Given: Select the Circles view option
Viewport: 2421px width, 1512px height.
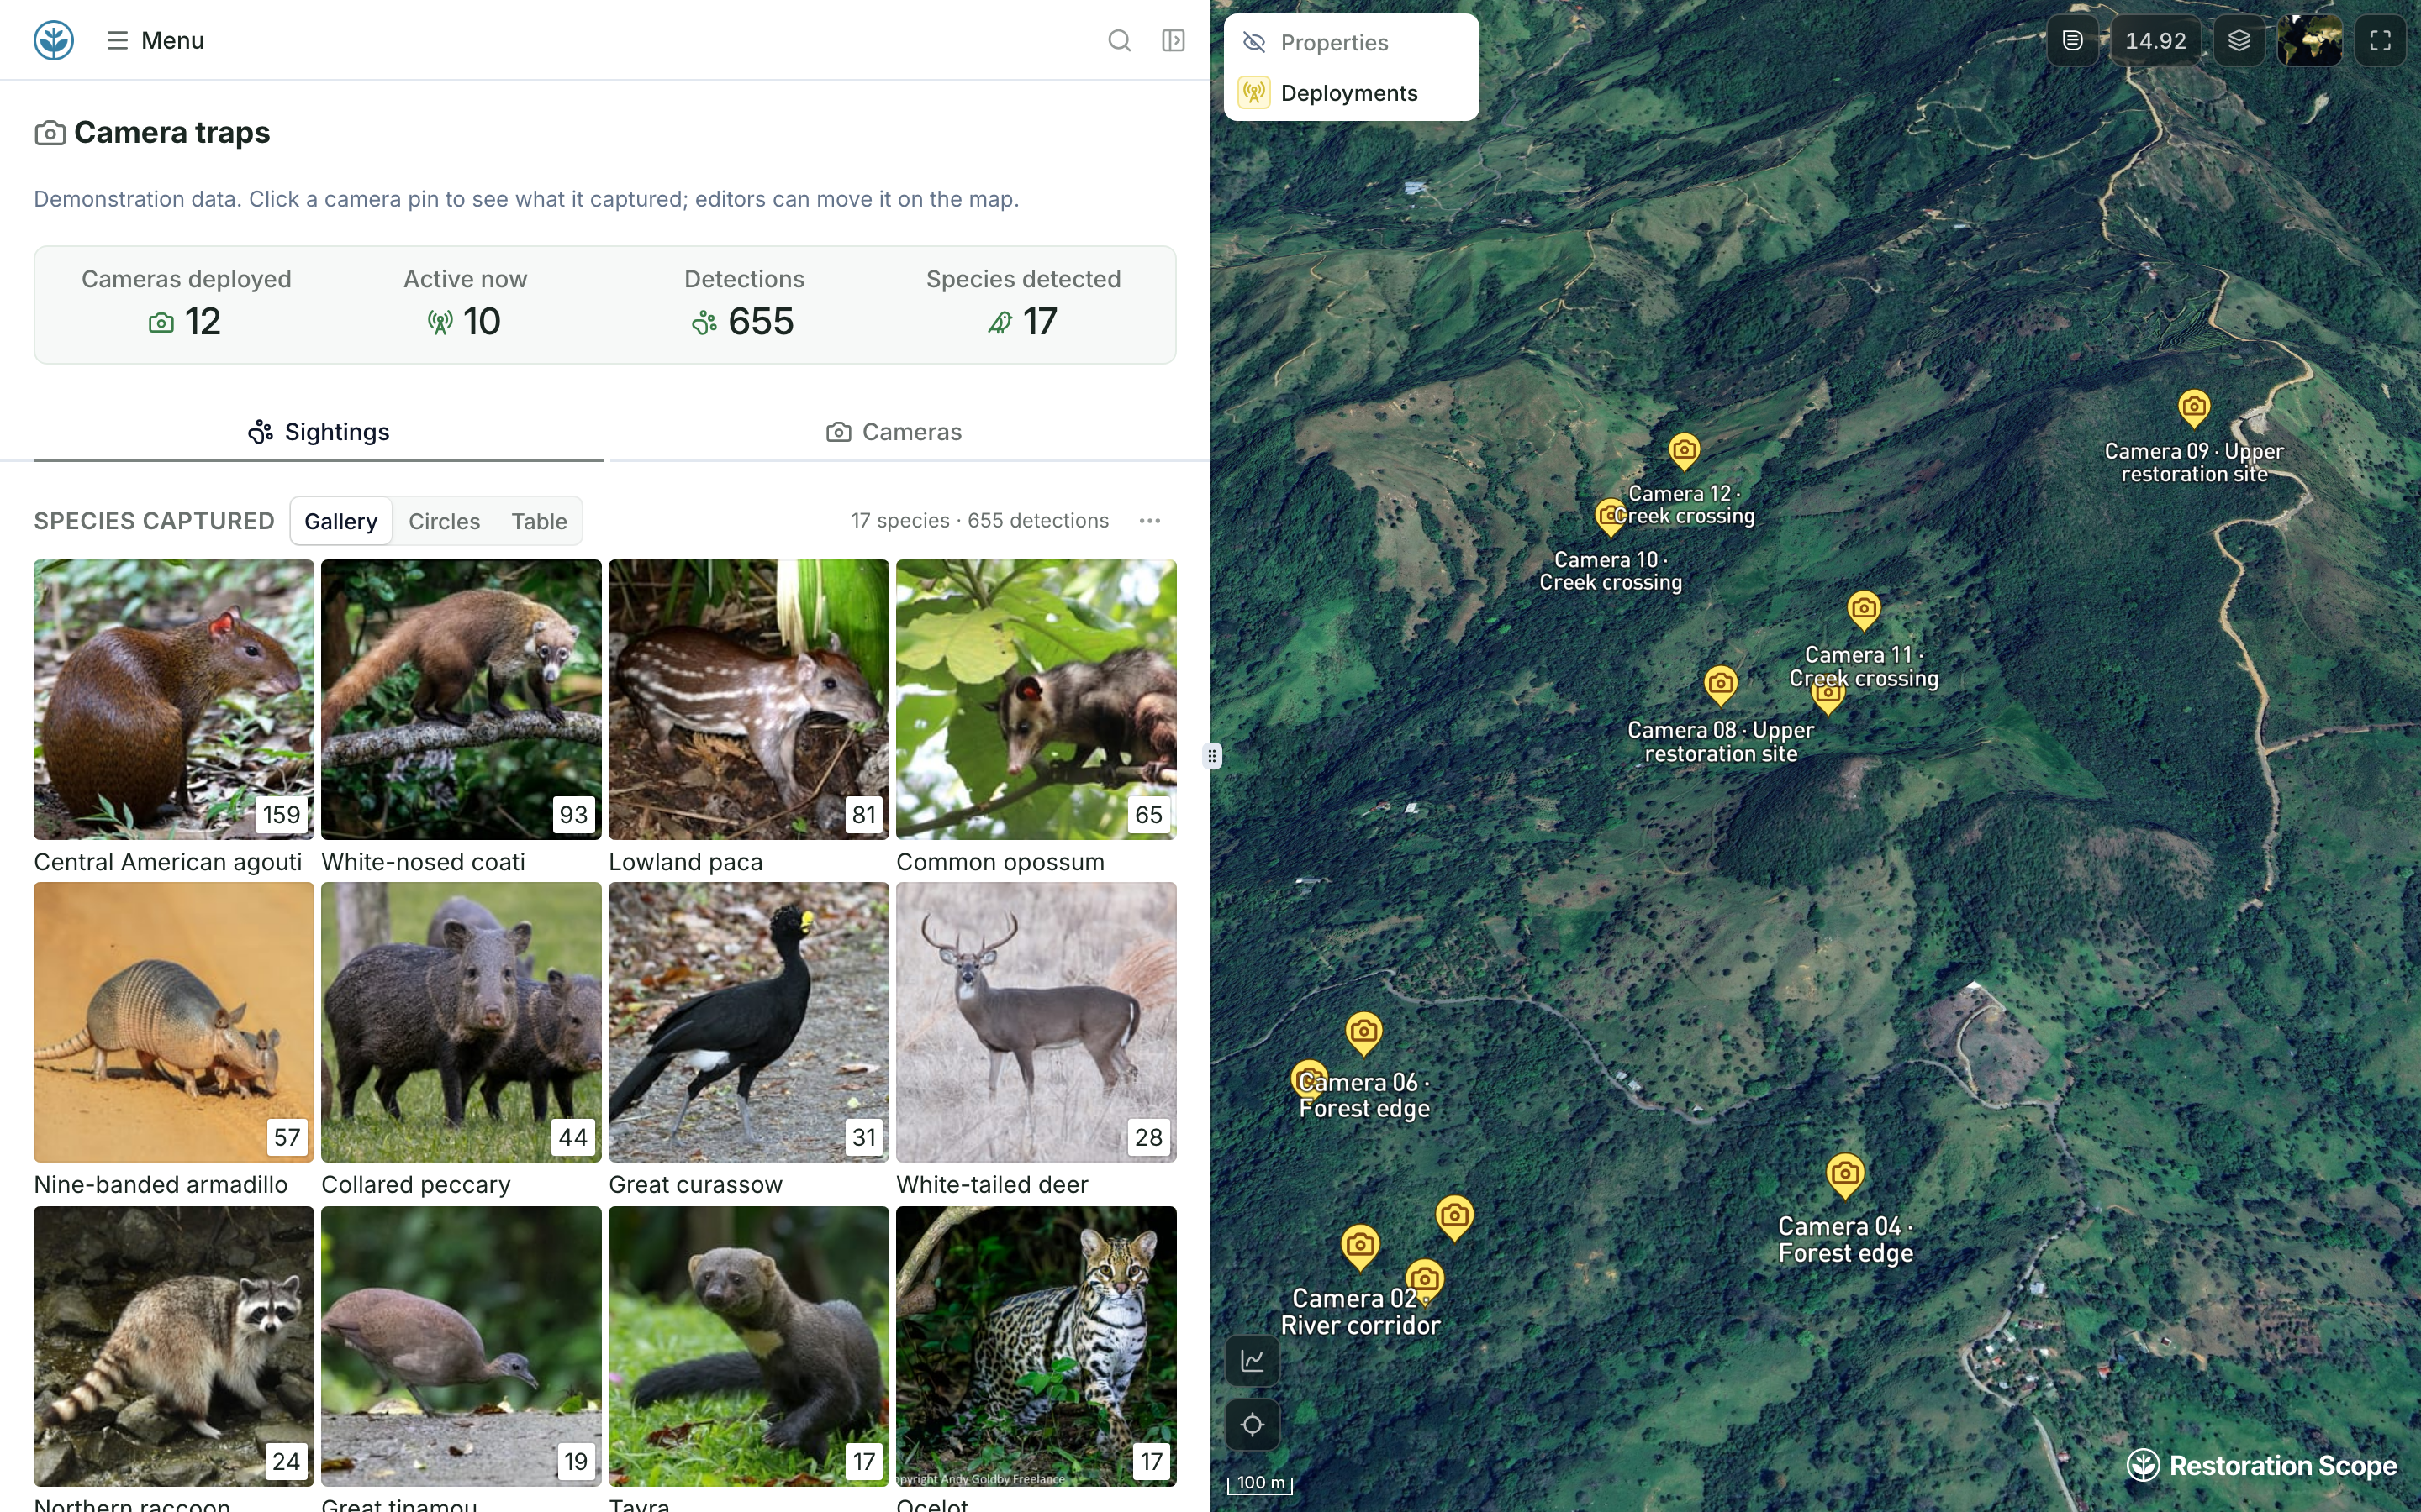Looking at the screenshot, I should click(x=444, y=521).
